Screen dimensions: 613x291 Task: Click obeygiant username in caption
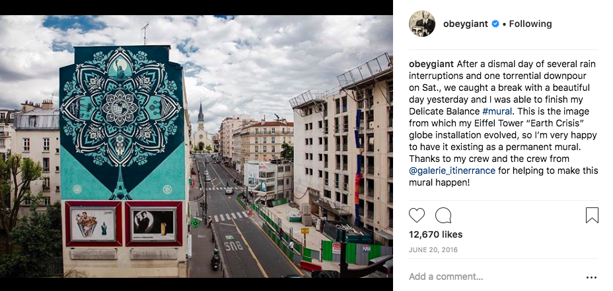coord(431,64)
